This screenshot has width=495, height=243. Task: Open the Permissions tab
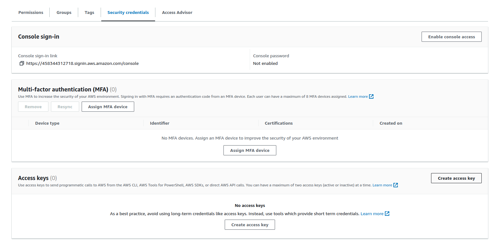tap(31, 13)
